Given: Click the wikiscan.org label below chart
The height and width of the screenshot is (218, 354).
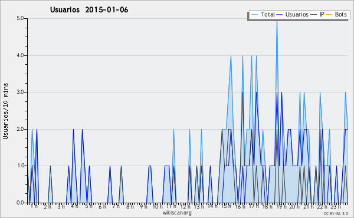Looking at the screenshot, I should 177,213.
